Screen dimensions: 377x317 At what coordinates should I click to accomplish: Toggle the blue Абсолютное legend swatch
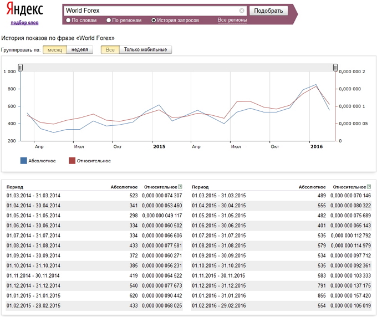pyautogui.click(x=23, y=161)
